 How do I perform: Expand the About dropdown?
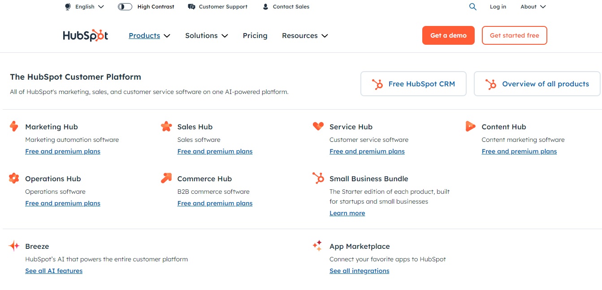point(533,7)
